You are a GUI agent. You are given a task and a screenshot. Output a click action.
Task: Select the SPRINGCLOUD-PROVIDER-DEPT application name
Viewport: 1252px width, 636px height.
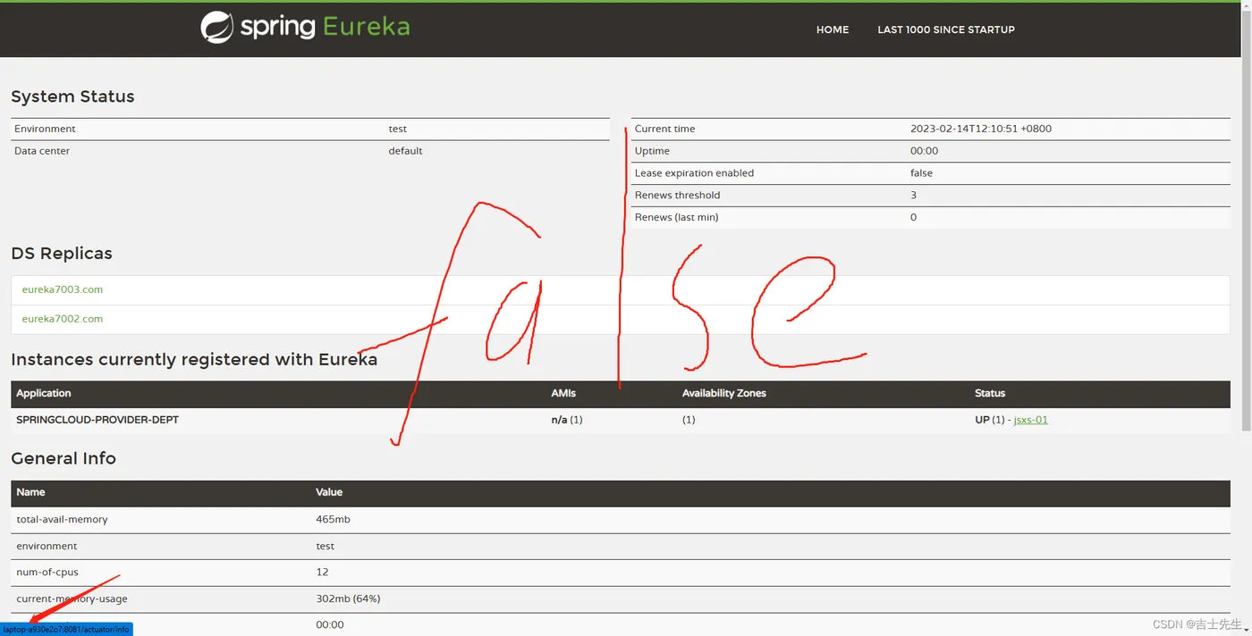click(x=97, y=420)
